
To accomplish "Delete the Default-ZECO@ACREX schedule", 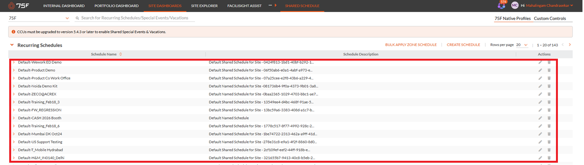I will tap(549, 94).
